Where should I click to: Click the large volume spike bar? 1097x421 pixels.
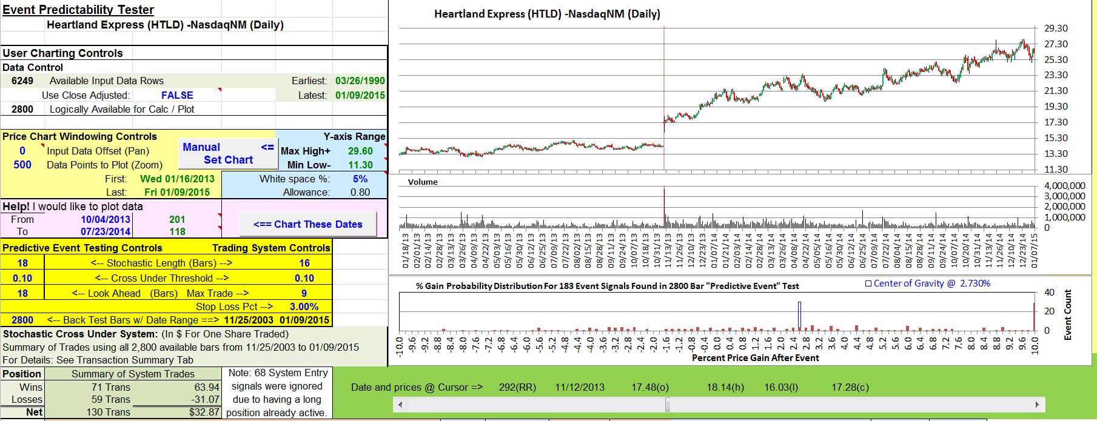pos(664,208)
